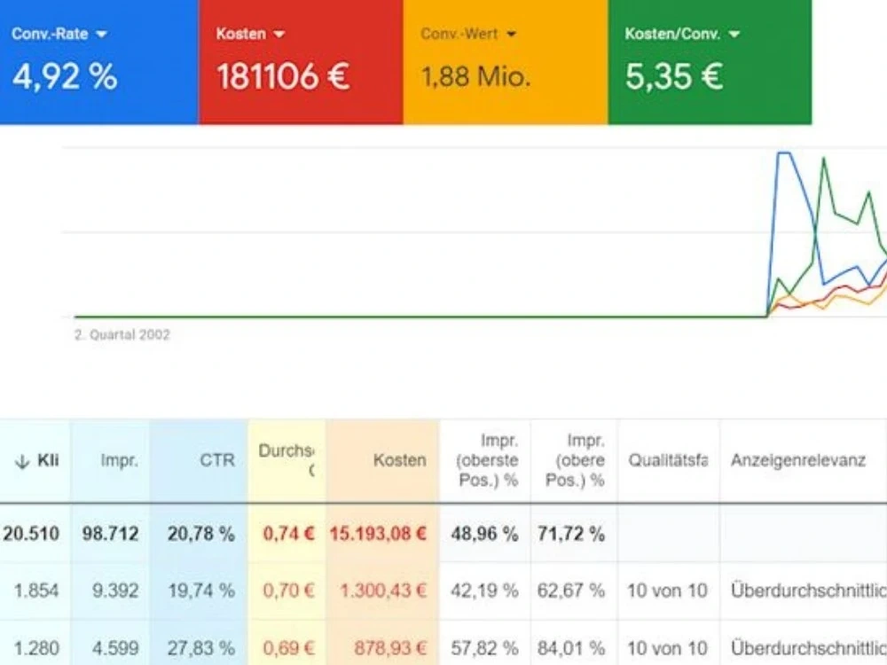Open the Kosten metric dropdown arrow
Viewport: 887px width, 665px height.
tap(279, 35)
